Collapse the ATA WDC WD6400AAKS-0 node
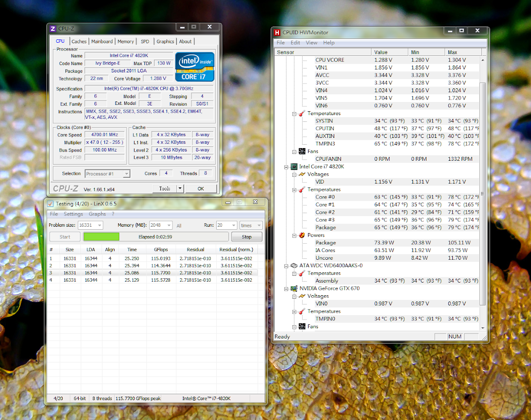This screenshot has height=420, width=531. tap(286, 266)
